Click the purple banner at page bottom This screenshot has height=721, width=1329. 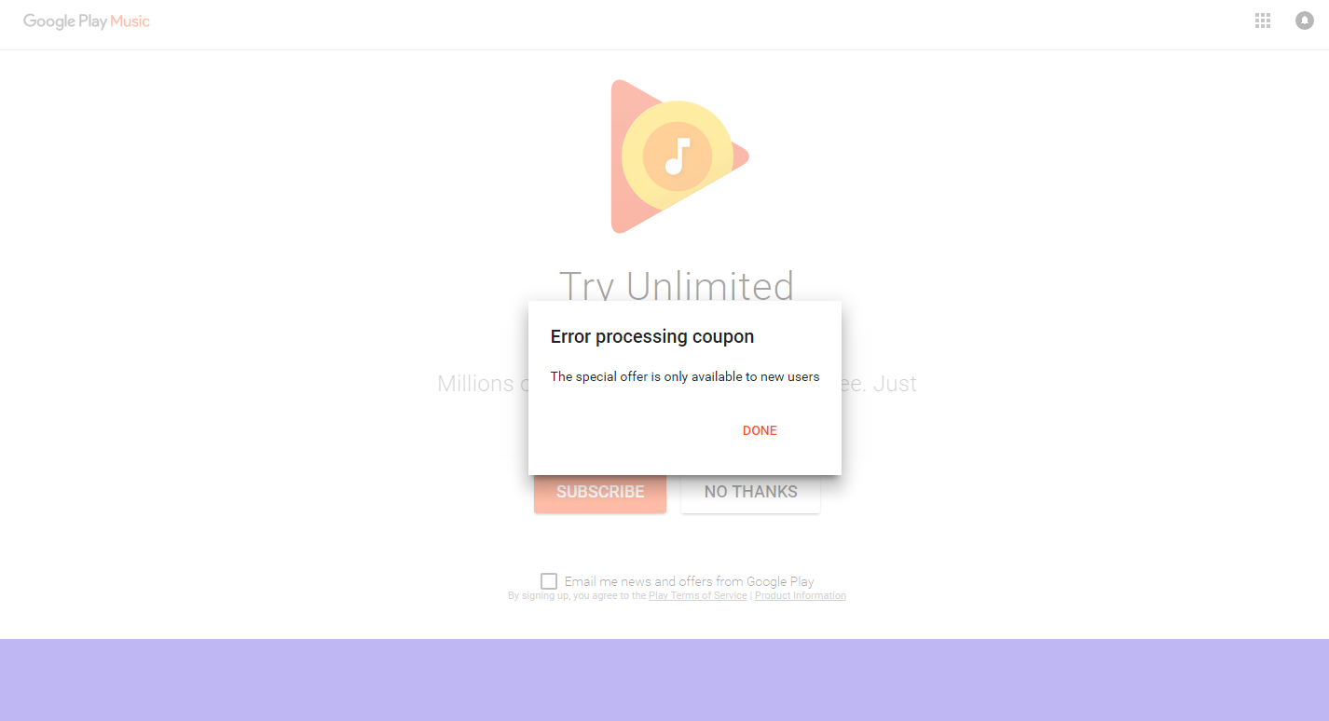(x=664, y=680)
